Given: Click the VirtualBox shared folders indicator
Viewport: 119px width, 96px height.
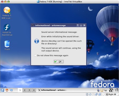Looking at the screenshot, I should click(x=99, y=94).
